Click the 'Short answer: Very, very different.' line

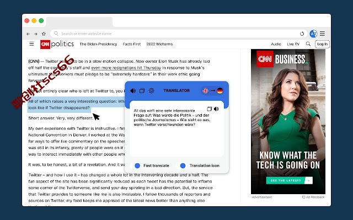tap(61, 118)
